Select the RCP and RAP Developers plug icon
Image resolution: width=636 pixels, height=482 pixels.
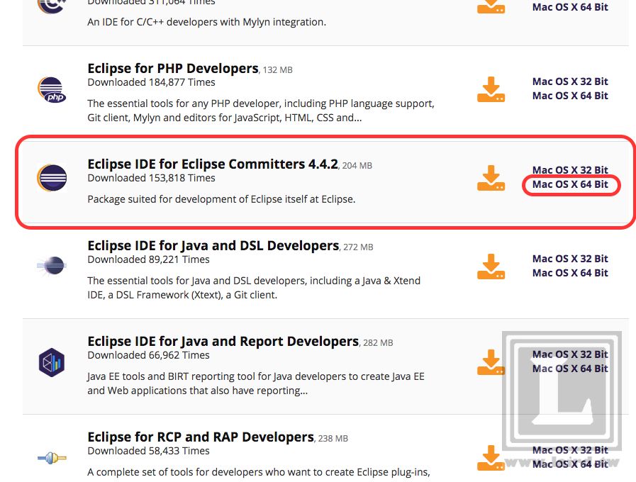pyautogui.click(x=51, y=458)
